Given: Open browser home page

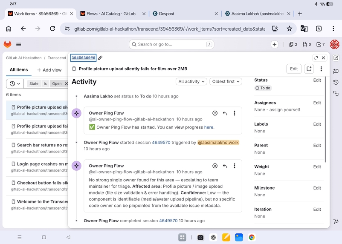Looking at the screenshot, I should (9, 29).
